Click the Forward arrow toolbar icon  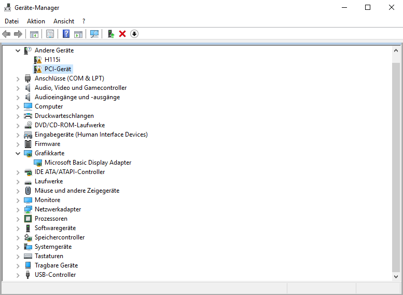(x=18, y=34)
